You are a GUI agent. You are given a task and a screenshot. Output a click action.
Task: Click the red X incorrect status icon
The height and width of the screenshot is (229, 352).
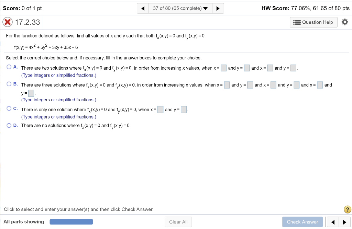[8, 22]
